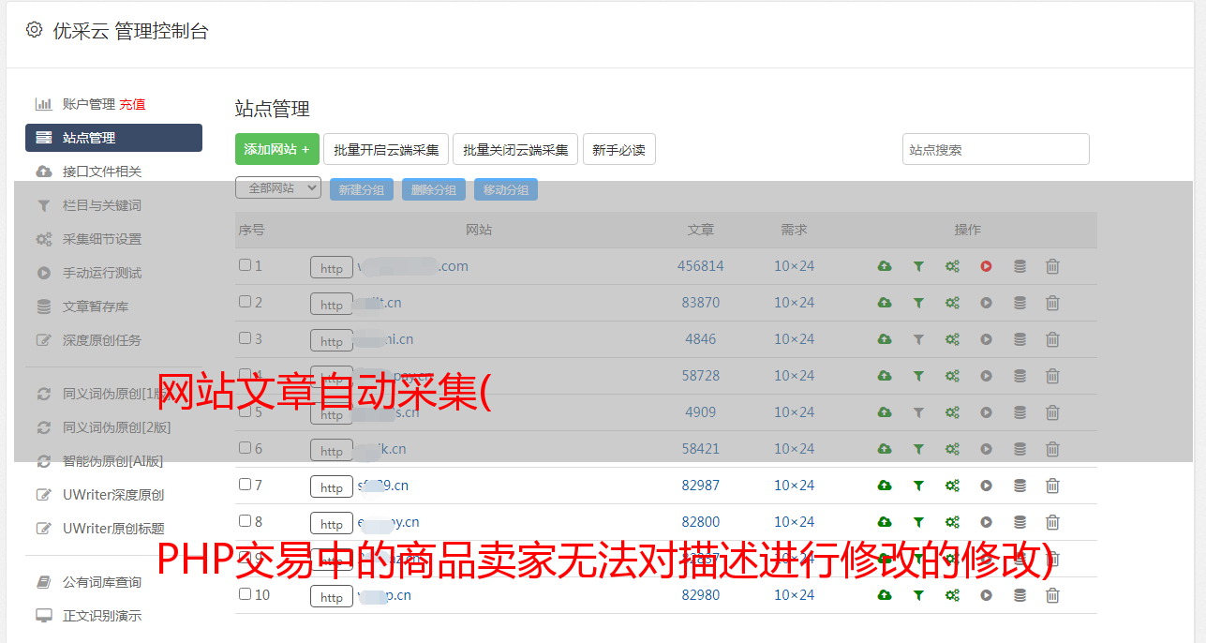Open the filter icon for row 1
The width and height of the screenshot is (1206, 643).
point(918,266)
